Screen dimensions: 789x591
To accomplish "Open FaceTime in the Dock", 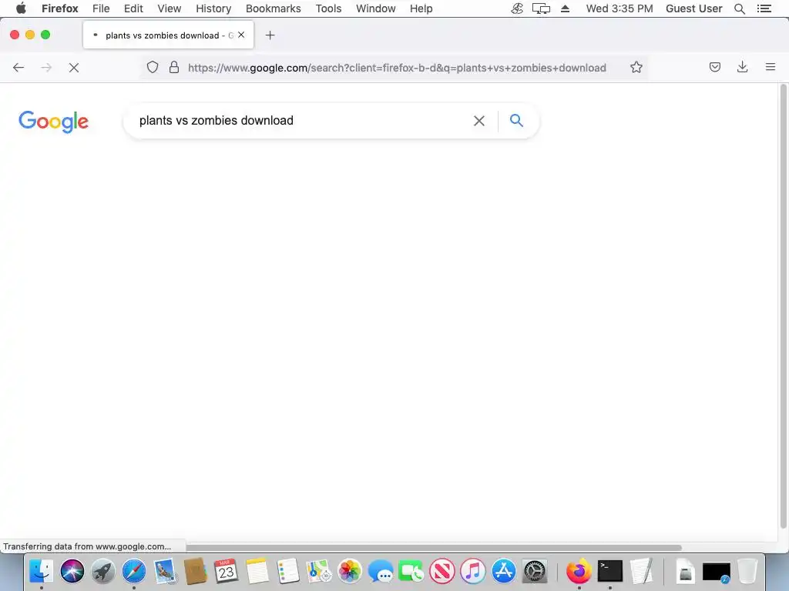I will [x=411, y=572].
